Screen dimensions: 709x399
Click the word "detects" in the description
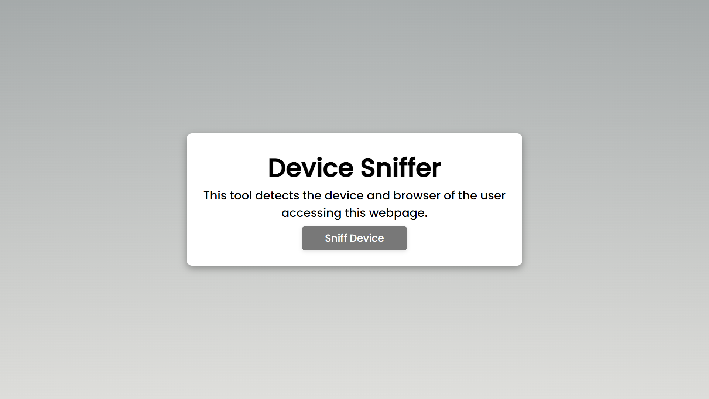(277, 195)
